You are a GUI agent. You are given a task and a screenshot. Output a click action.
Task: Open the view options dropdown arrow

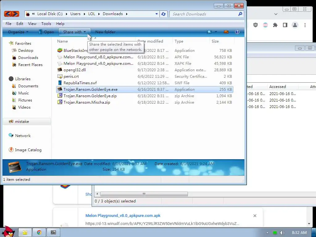216,32
